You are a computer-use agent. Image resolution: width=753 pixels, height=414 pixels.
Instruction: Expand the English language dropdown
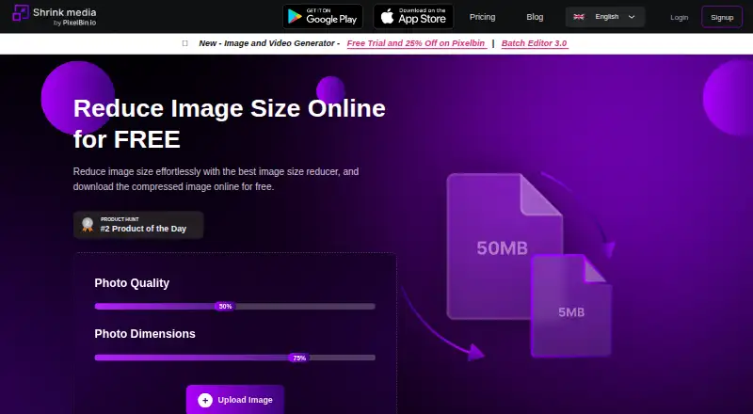pyautogui.click(x=604, y=17)
